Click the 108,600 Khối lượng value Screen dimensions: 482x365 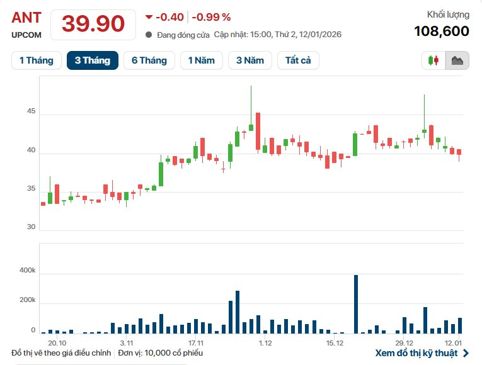coord(441,31)
